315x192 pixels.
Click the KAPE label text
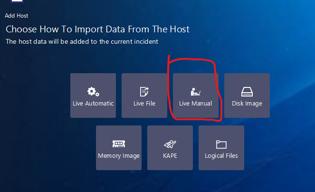[170, 155]
